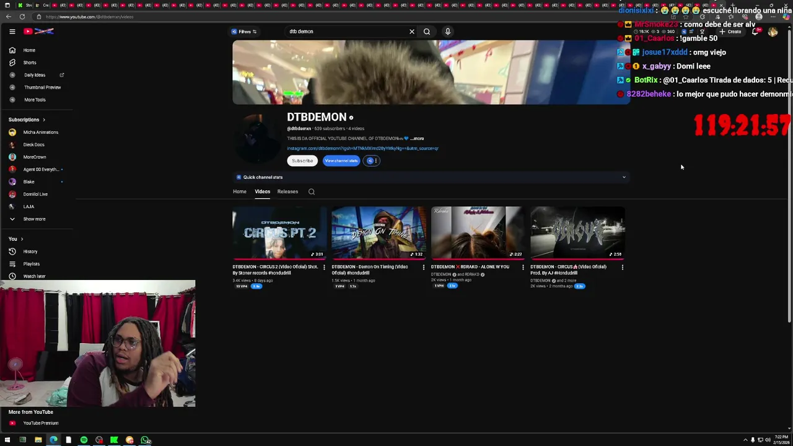Start voice search with microphone
793x446 pixels.
(448, 32)
